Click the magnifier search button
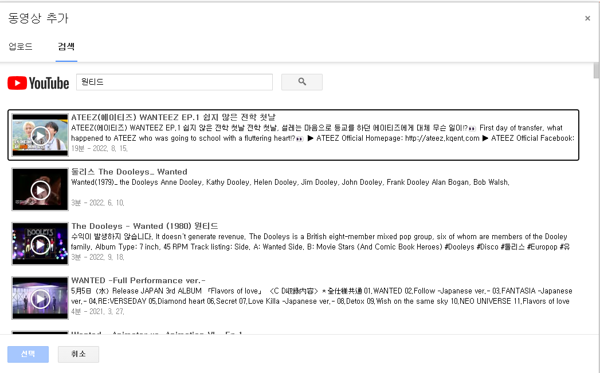Image resolution: width=600 pixels, height=373 pixels. (302, 82)
